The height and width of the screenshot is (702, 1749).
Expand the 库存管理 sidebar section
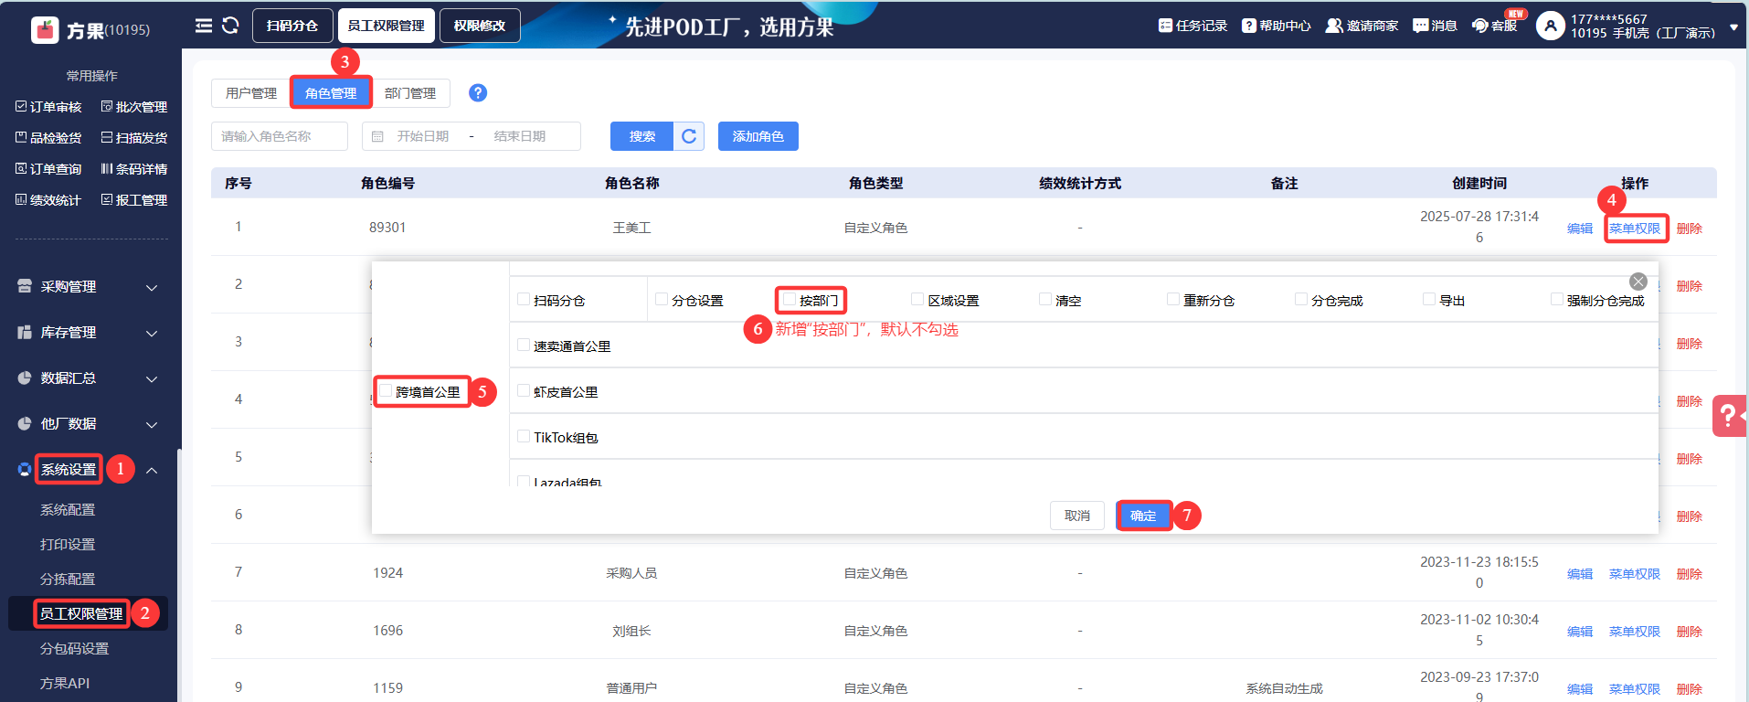(88, 333)
